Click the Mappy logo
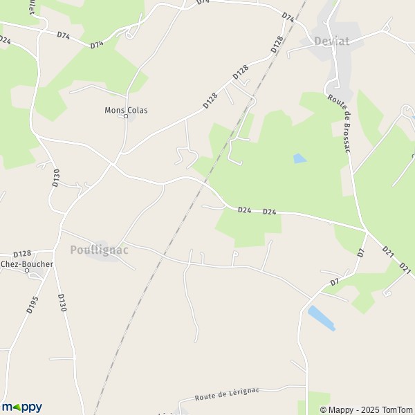The width and height of the screenshot is (415, 415). 22,407
